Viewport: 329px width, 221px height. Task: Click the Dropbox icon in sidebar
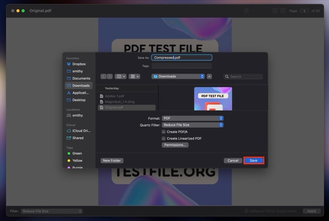69,64
